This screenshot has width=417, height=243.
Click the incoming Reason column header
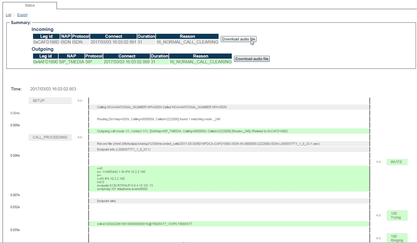[x=187, y=36]
